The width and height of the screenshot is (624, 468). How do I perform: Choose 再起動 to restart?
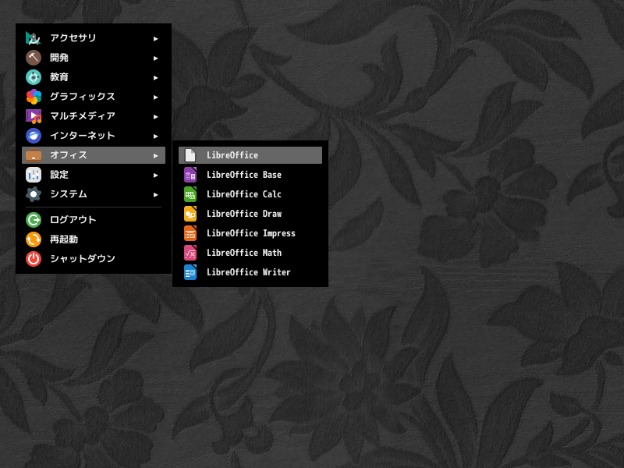click(94, 239)
